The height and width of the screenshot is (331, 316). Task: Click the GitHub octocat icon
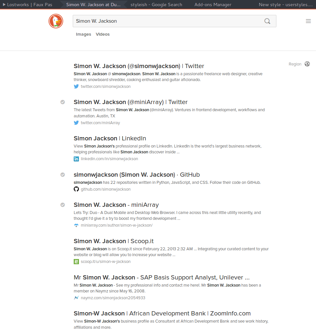click(x=76, y=189)
